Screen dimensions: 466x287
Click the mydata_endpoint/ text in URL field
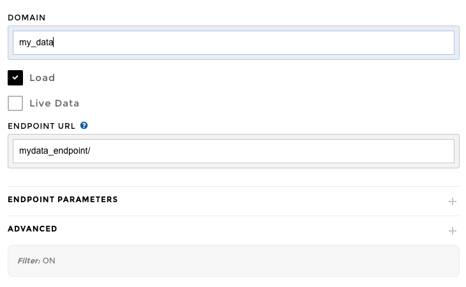click(56, 151)
